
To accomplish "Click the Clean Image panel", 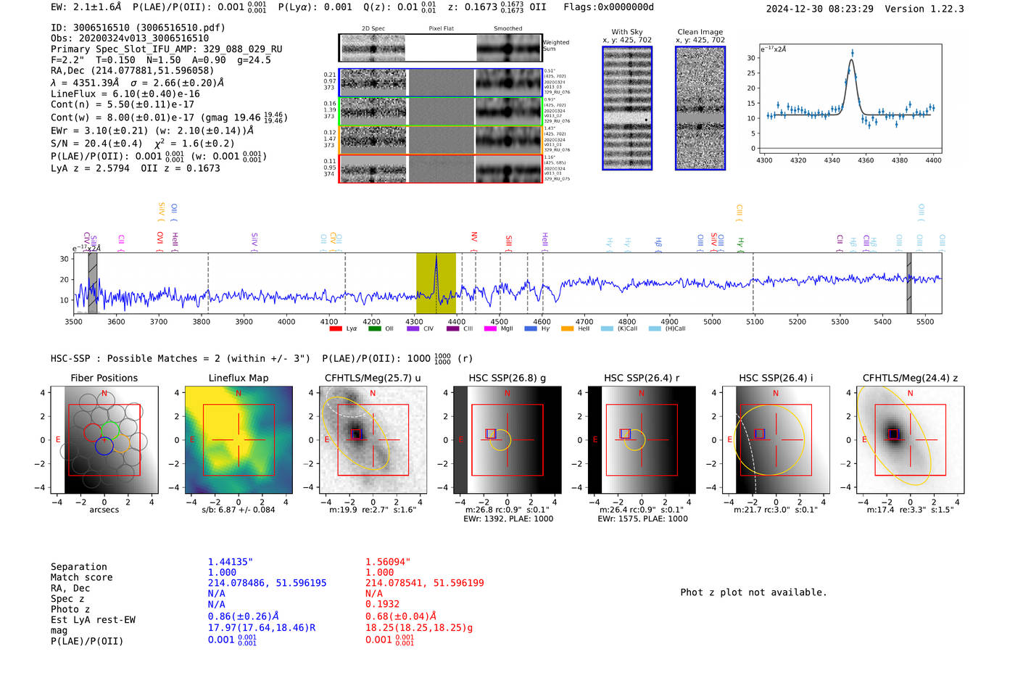I will [x=700, y=108].
